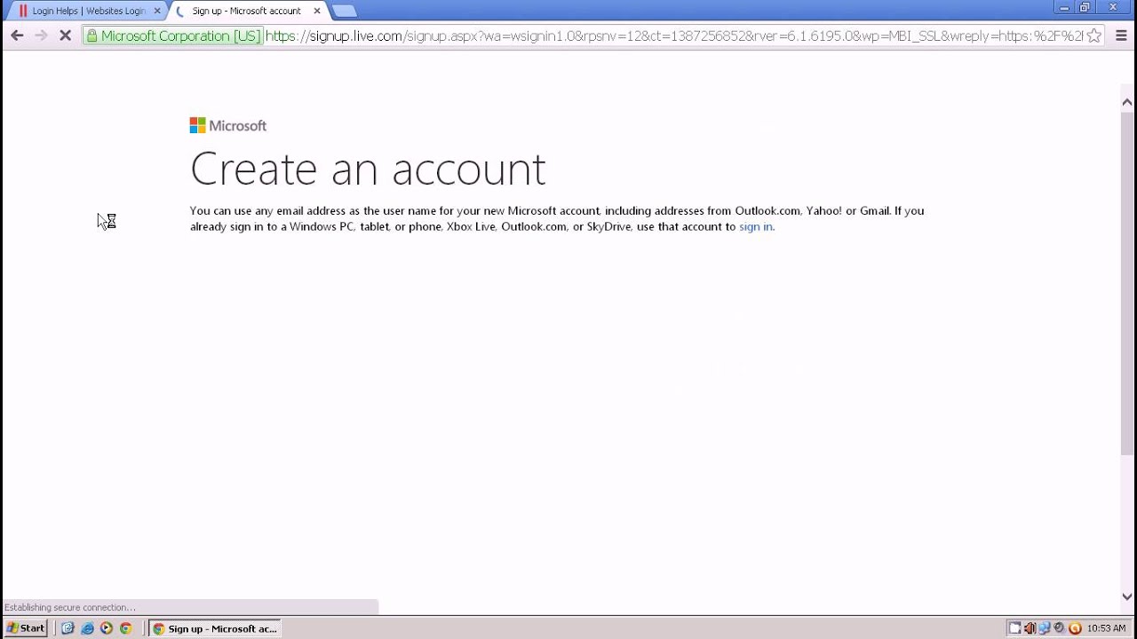Open the Windows Start menu
The height and width of the screenshot is (639, 1137).
click(26, 628)
